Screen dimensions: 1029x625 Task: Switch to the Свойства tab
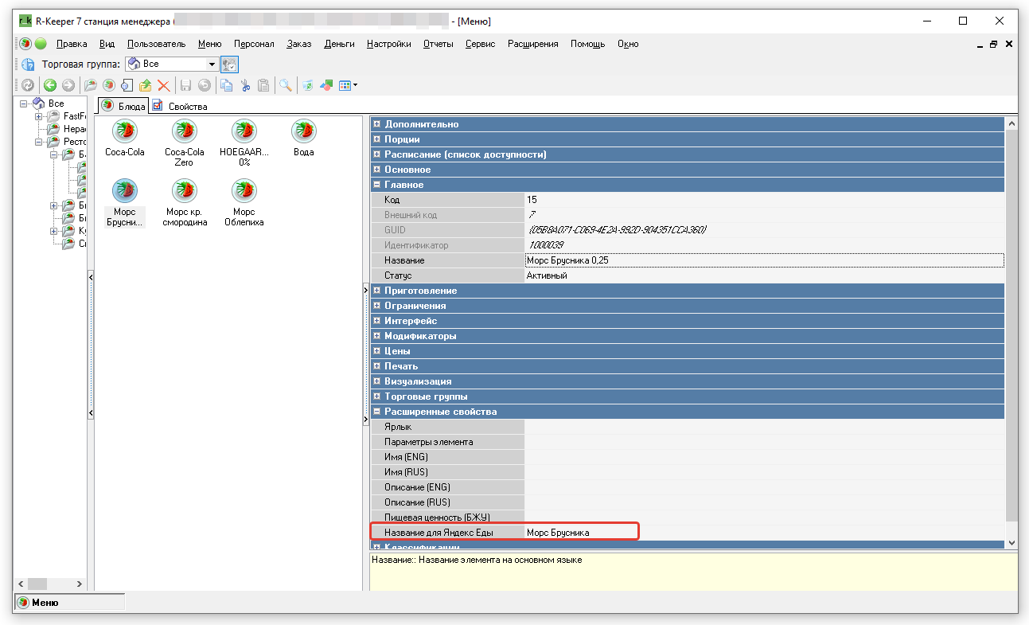181,106
